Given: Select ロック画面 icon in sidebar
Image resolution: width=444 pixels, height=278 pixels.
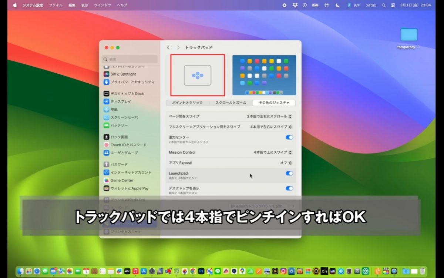Looking at the screenshot, I should tap(107, 137).
